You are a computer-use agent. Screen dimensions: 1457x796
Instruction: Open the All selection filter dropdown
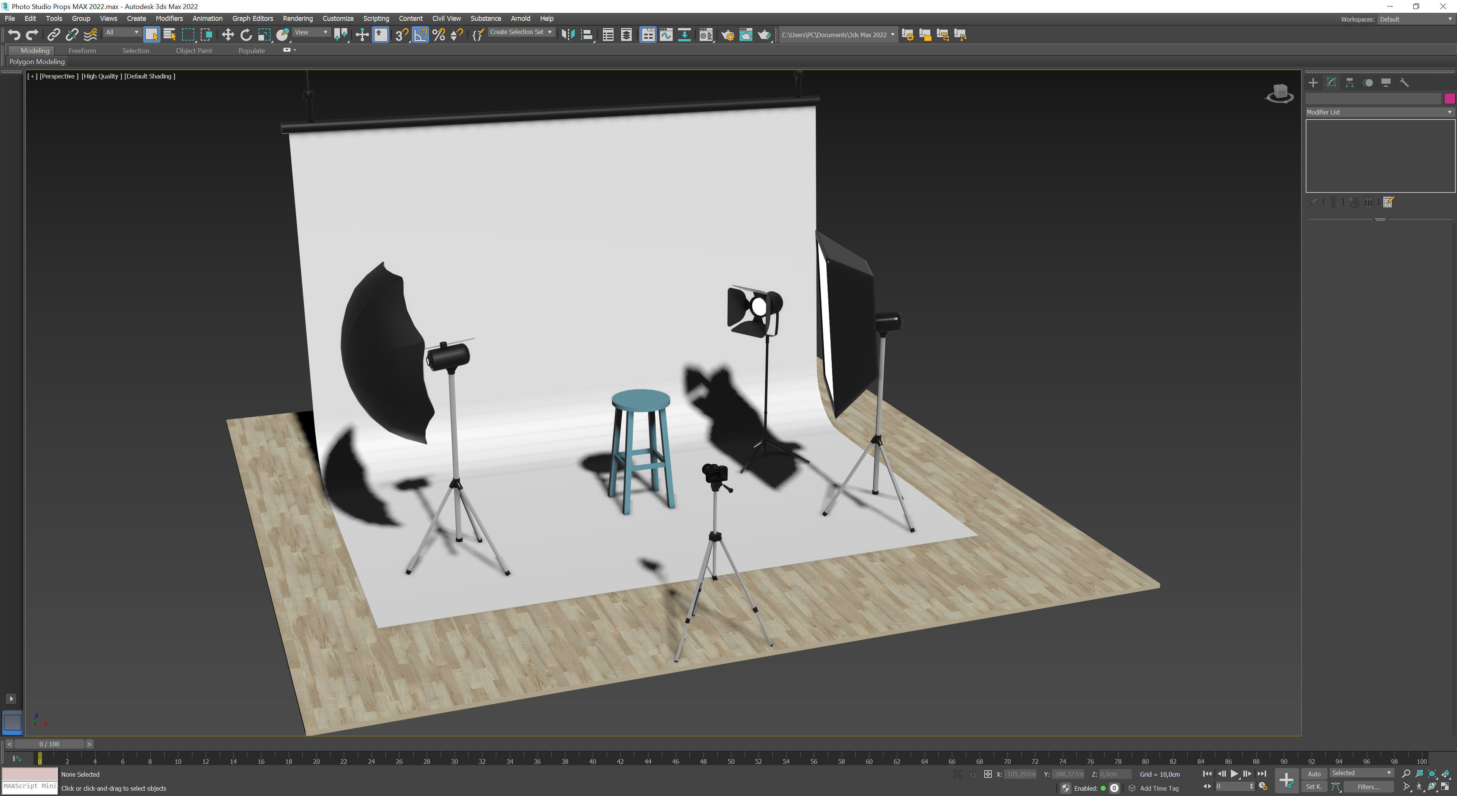click(x=122, y=33)
